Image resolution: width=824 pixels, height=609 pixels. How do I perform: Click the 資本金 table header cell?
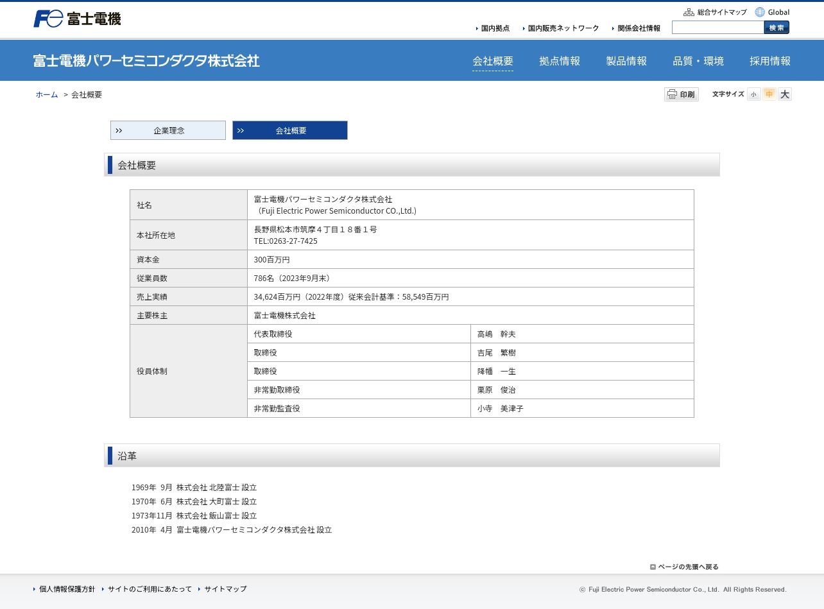pos(189,259)
